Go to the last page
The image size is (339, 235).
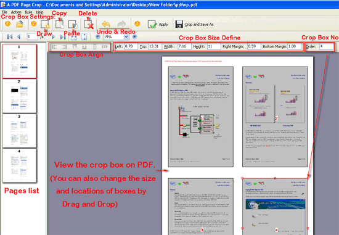63,37
